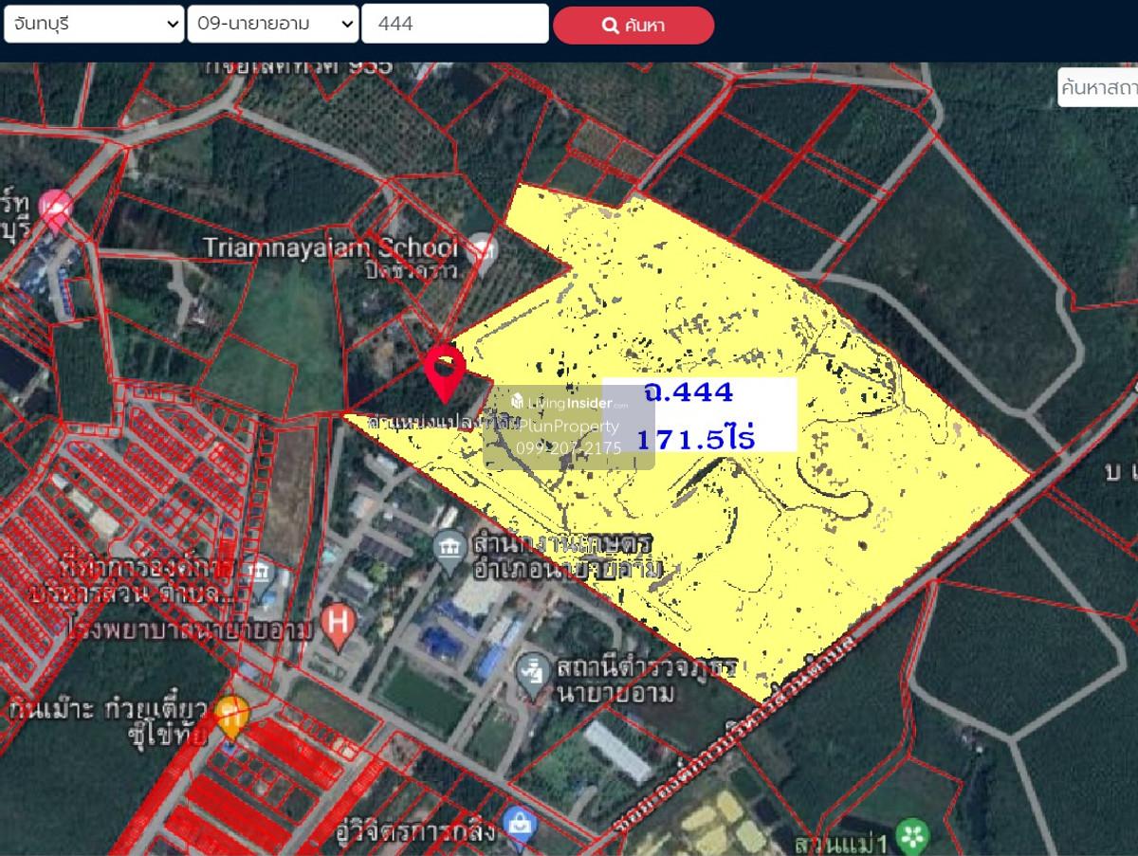Open the จันทบุรี province dropdown

[x=93, y=24]
